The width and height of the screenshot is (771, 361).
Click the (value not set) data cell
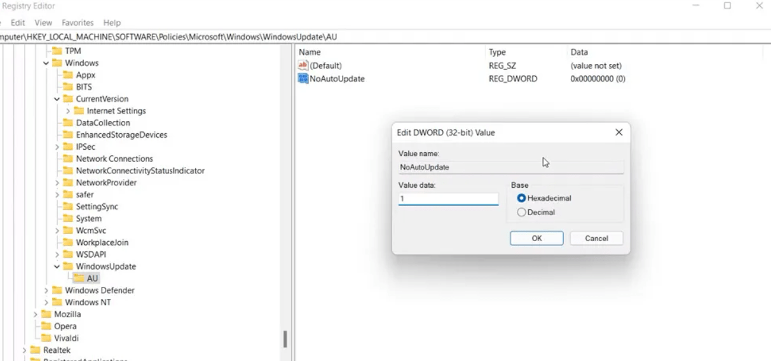coord(596,65)
